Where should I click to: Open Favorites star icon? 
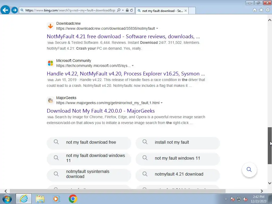pos(261,10)
